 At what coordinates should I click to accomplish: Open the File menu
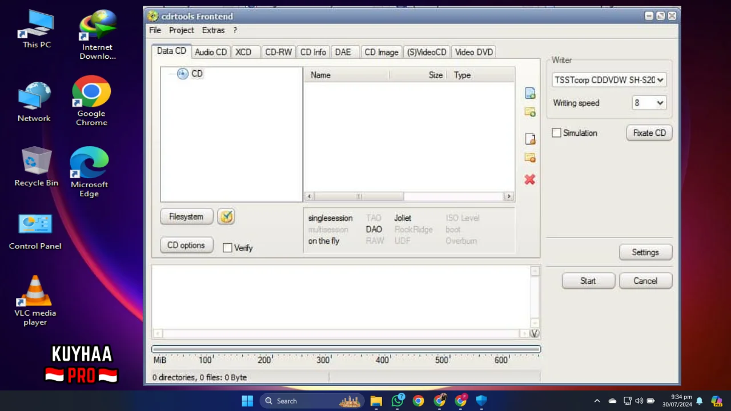pos(155,30)
